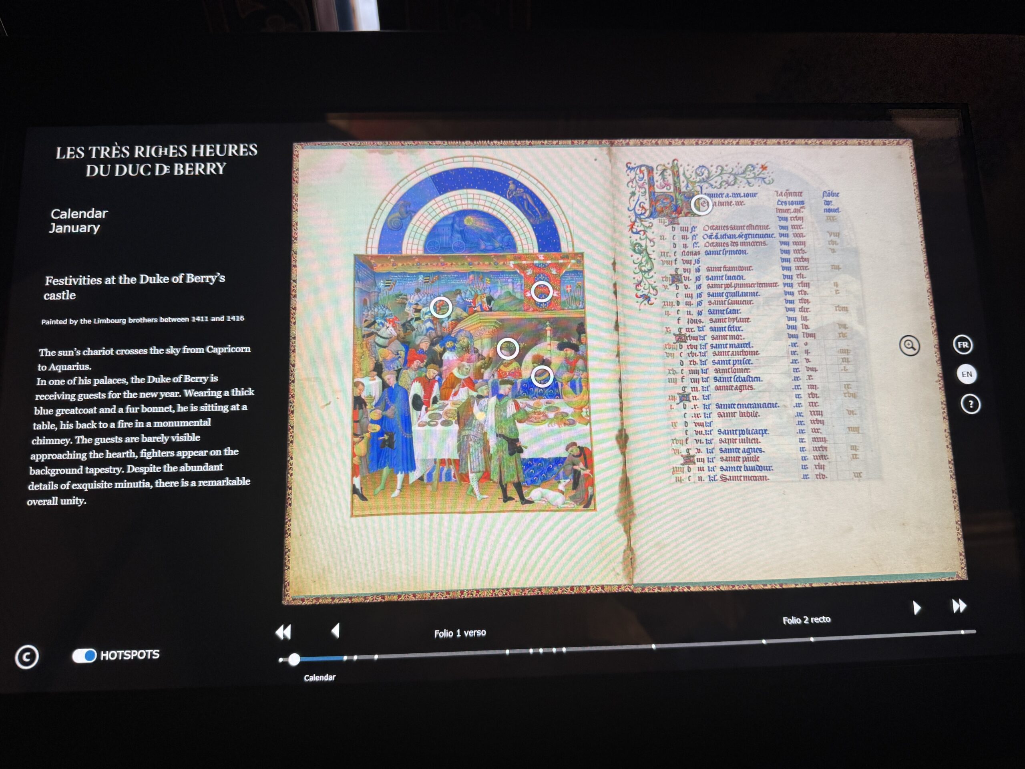The width and height of the screenshot is (1025, 769).
Task: Open the help question mark icon
Action: click(x=970, y=405)
